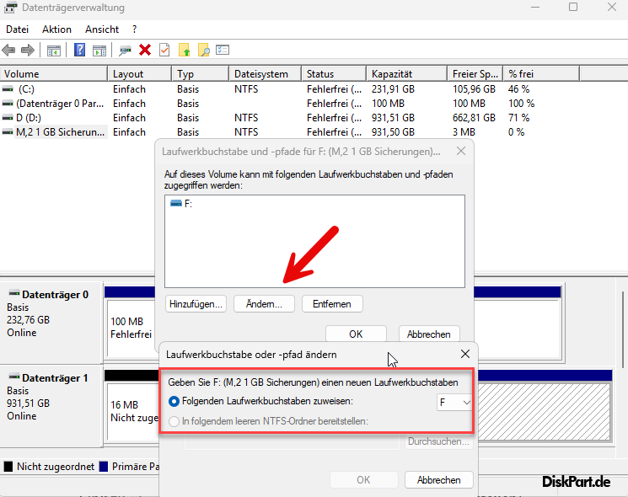The width and height of the screenshot is (628, 497).
Task: Click the 931,51 GB label under Datenträger 1
Action: click(x=28, y=403)
